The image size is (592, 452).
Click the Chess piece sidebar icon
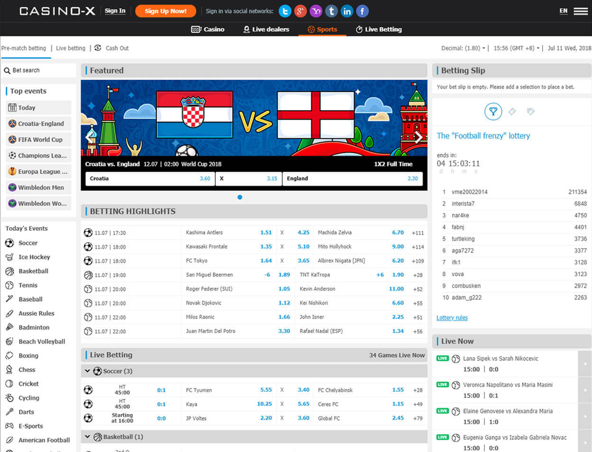pyautogui.click(x=9, y=369)
